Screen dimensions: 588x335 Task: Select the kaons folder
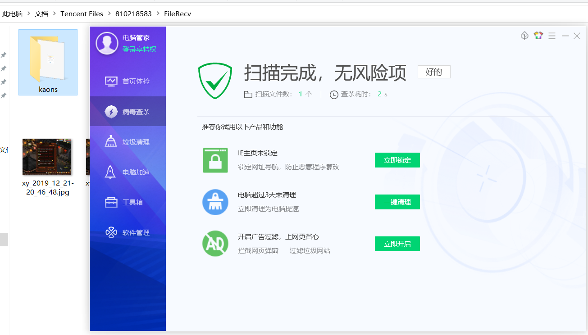pyautogui.click(x=48, y=63)
